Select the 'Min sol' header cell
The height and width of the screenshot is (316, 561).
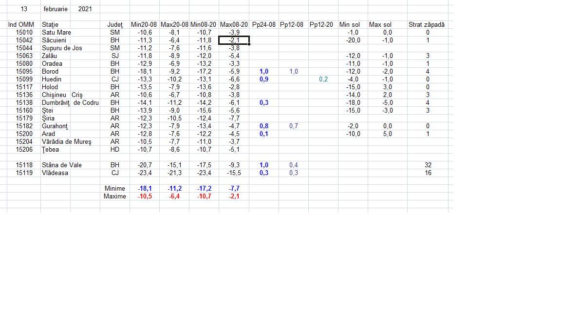click(x=350, y=25)
